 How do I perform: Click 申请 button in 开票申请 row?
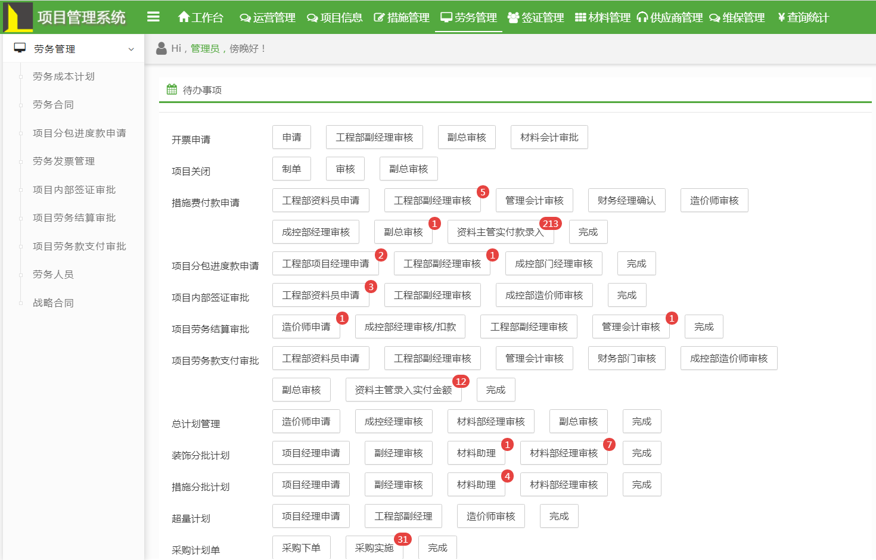click(291, 137)
